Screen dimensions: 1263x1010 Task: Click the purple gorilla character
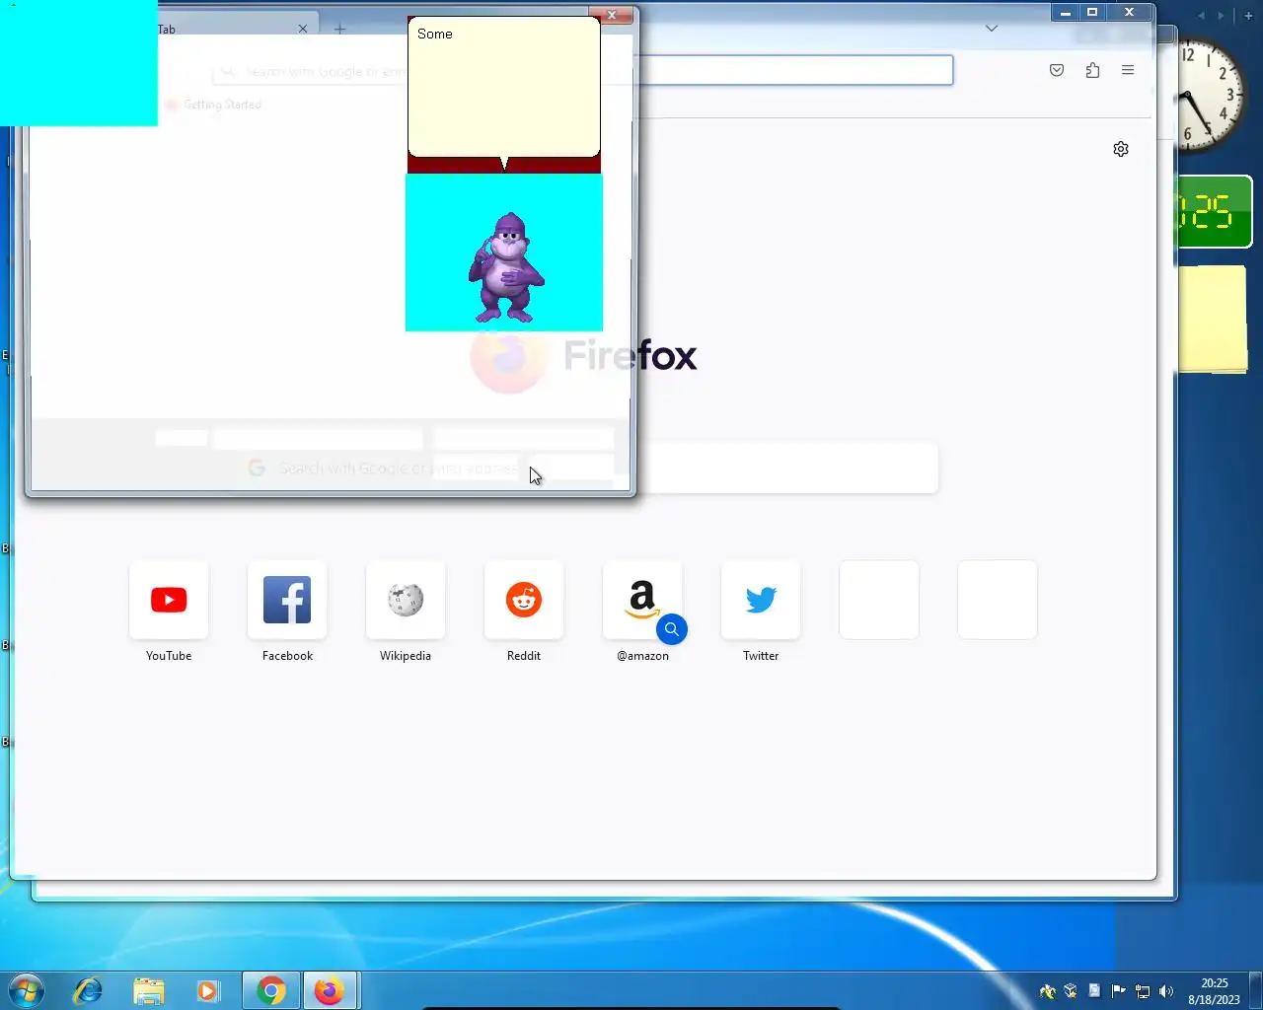pos(506,267)
